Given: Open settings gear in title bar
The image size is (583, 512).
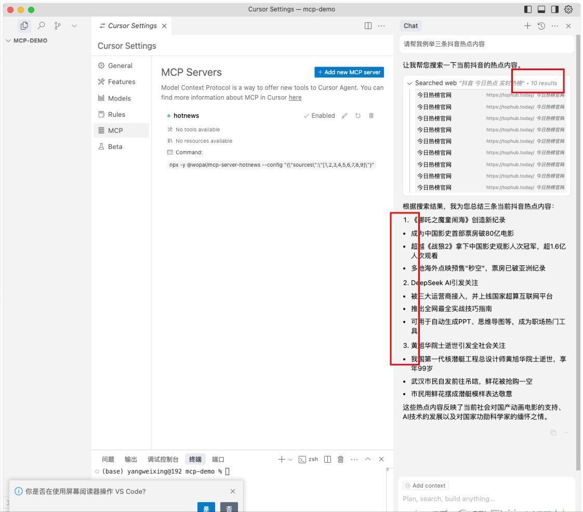Looking at the screenshot, I should pos(568,9).
